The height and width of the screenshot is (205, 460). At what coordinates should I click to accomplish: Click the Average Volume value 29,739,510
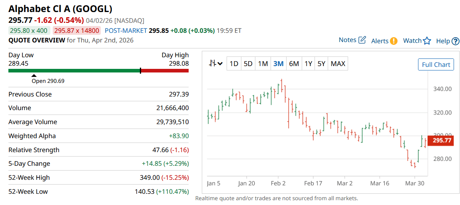173,122
